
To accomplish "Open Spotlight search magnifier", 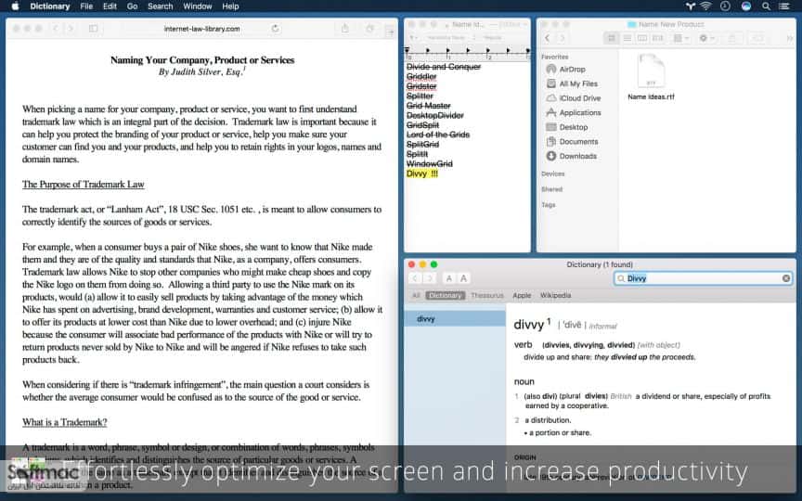I will coord(766,6).
